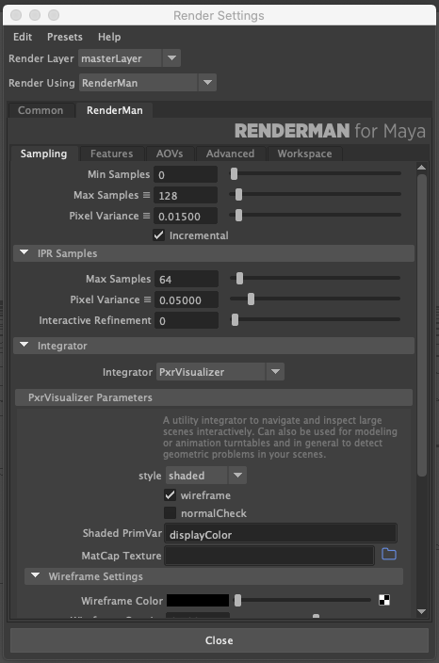Switch to the Common tab
Image resolution: width=439 pixels, height=663 pixels.
pos(41,110)
